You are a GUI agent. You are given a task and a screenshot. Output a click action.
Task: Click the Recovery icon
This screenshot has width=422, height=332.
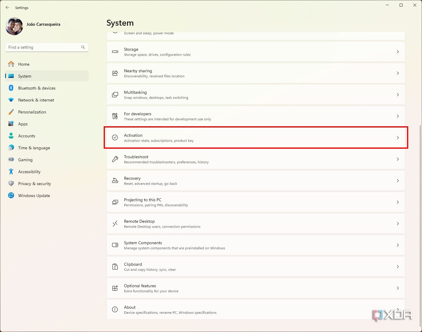click(115, 181)
